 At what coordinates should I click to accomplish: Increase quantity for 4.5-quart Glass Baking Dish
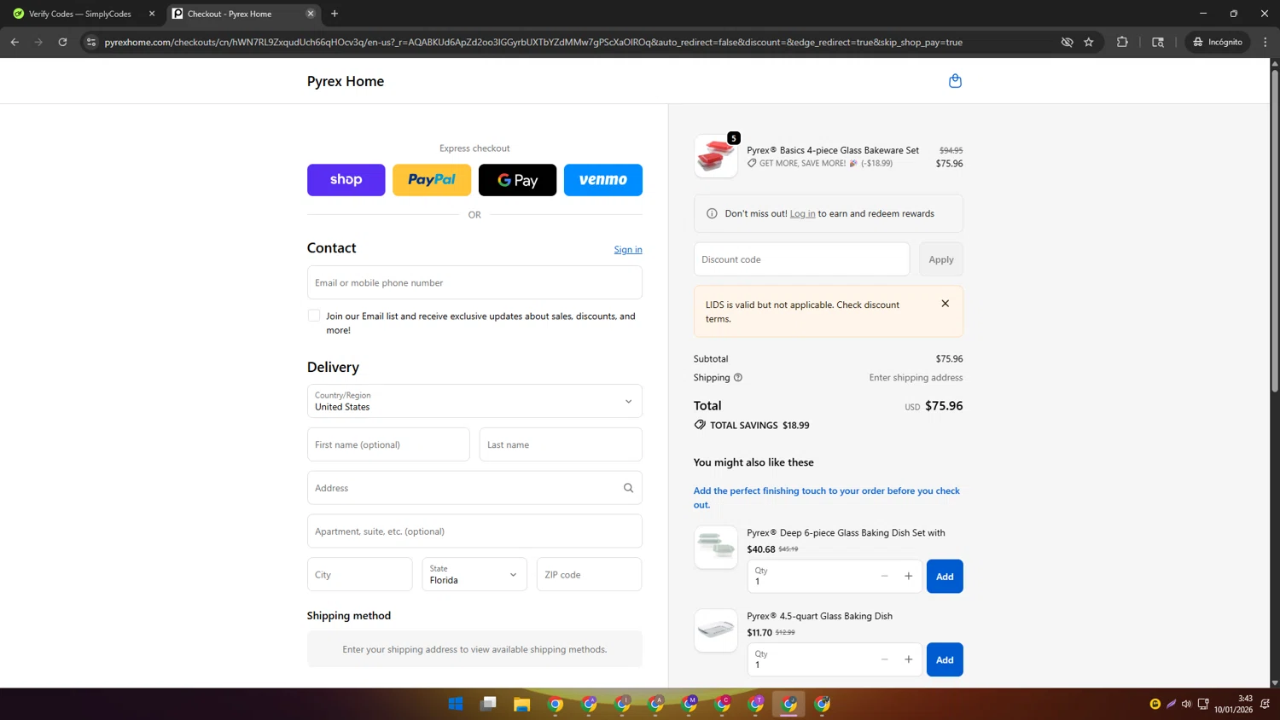pyautogui.click(x=909, y=659)
